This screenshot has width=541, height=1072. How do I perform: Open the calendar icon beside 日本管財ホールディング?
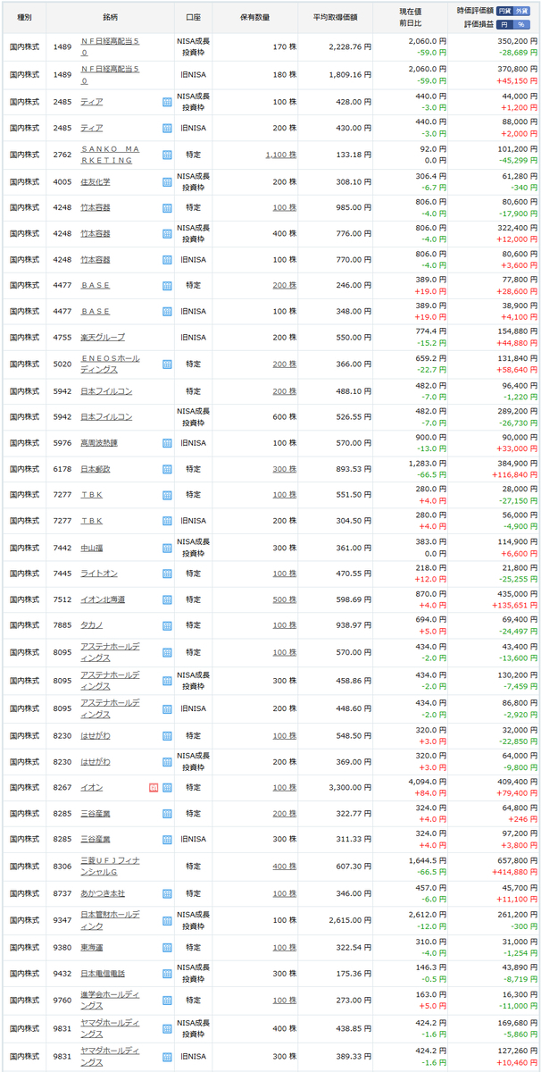coord(167,920)
